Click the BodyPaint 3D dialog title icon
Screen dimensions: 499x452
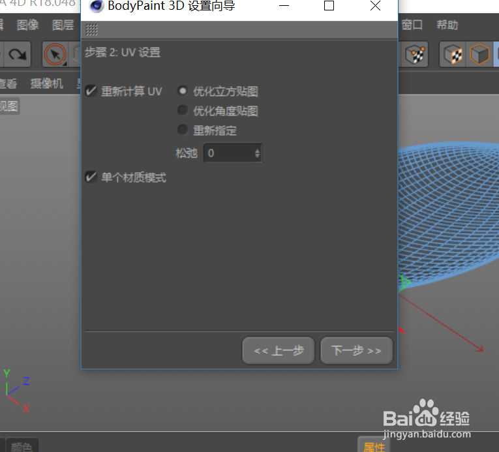click(x=97, y=6)
